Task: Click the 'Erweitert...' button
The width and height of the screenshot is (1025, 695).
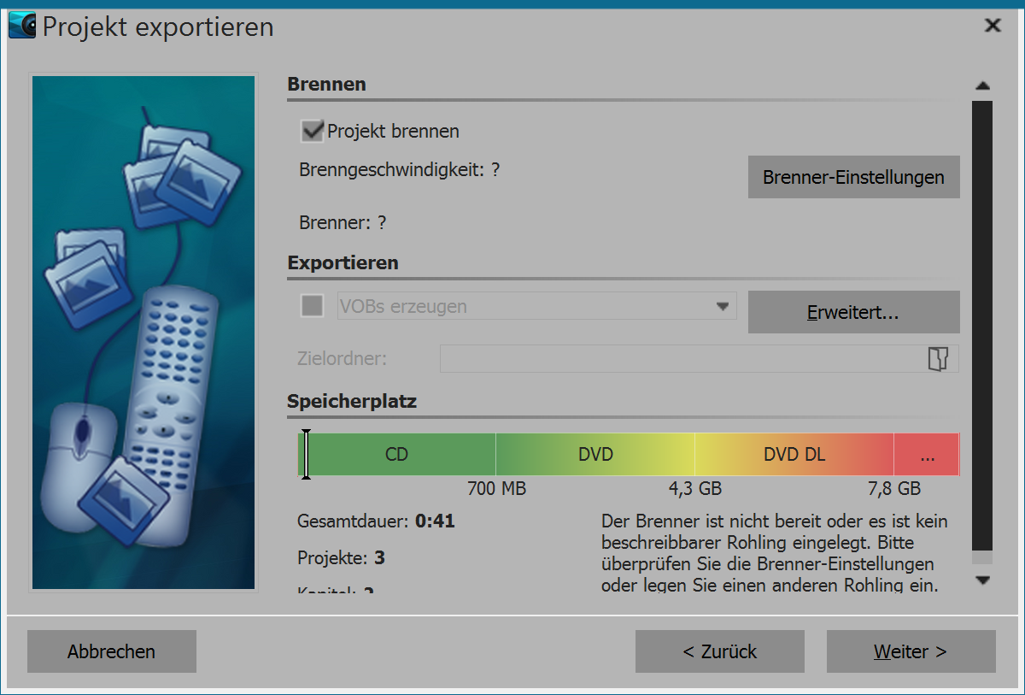Action: [x=853, y=312]
